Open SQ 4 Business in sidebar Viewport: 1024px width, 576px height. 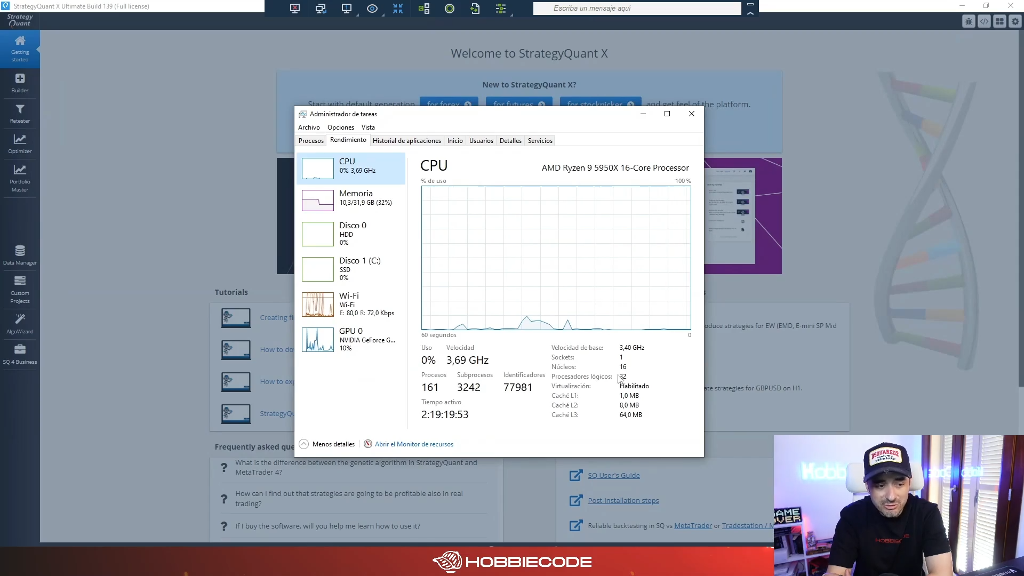pyautogui.click(x=20, y=354)
